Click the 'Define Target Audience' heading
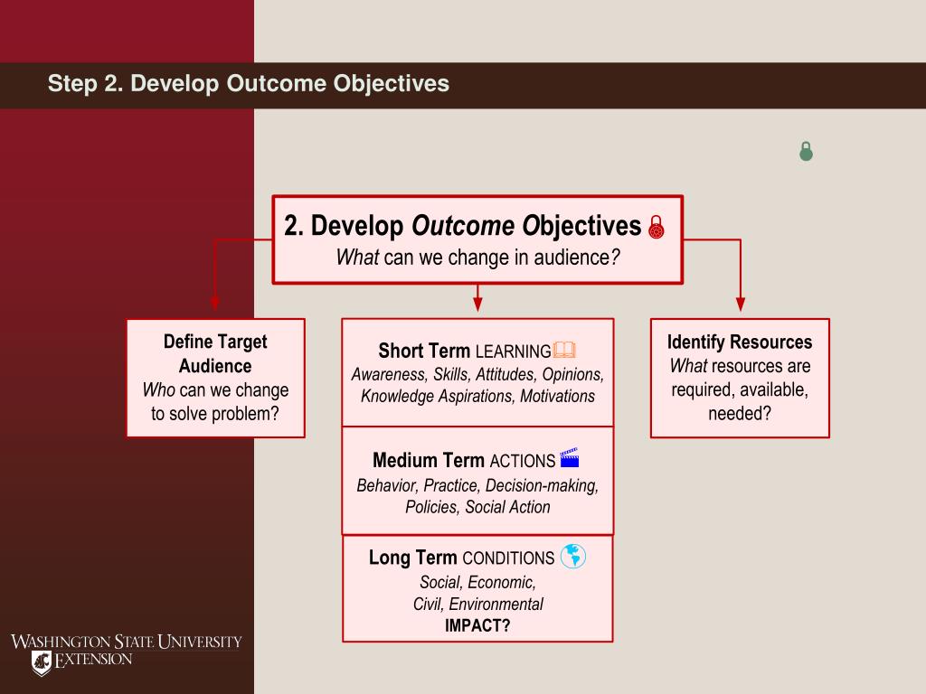926x694 pixels. click(215, 353)
